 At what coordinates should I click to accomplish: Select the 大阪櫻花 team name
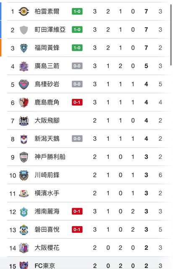(47, 248)
